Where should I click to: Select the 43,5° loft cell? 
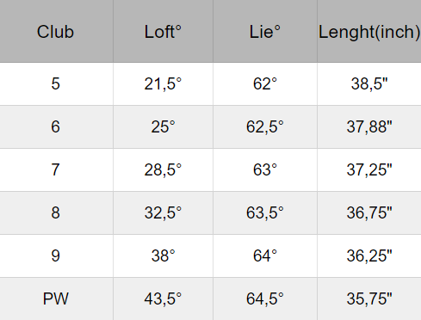tap(163, 298)
